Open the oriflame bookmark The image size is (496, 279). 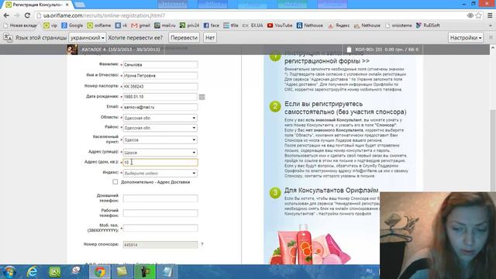click(x=99, y=26)
